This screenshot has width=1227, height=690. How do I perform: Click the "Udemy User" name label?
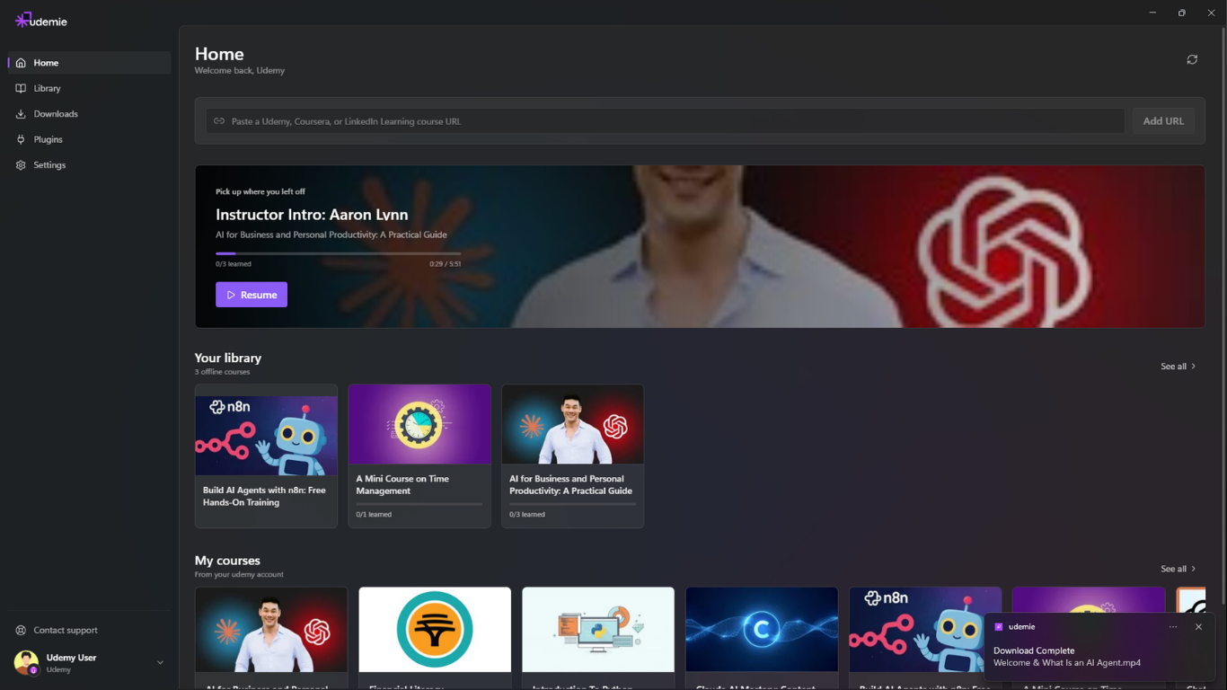(72, 658)
